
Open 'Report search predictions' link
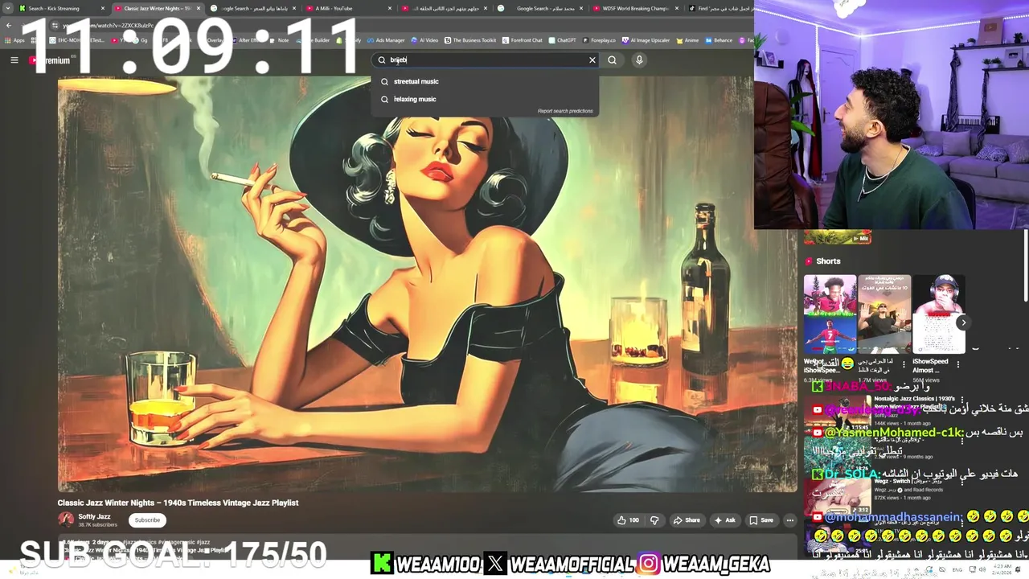tap(565, 111)
